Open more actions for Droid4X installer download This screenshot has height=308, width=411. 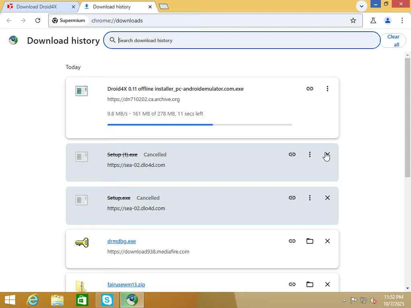click(x=327, y=89)
